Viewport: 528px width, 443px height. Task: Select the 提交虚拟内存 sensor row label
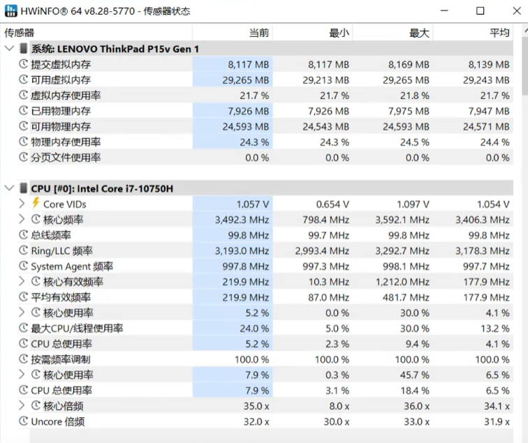pos(61,64)
